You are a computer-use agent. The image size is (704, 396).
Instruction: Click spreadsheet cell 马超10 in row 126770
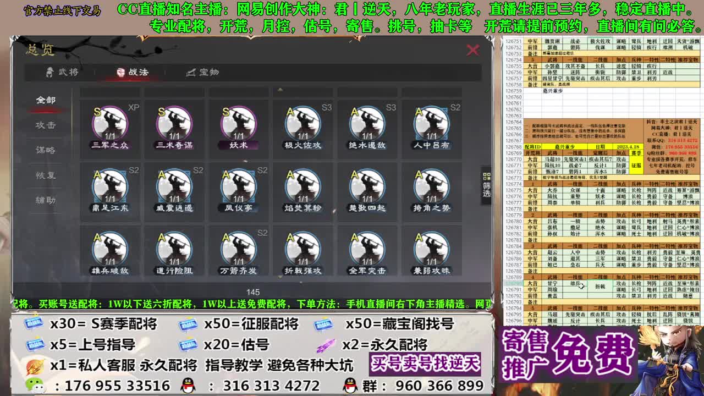click(552, 159)
